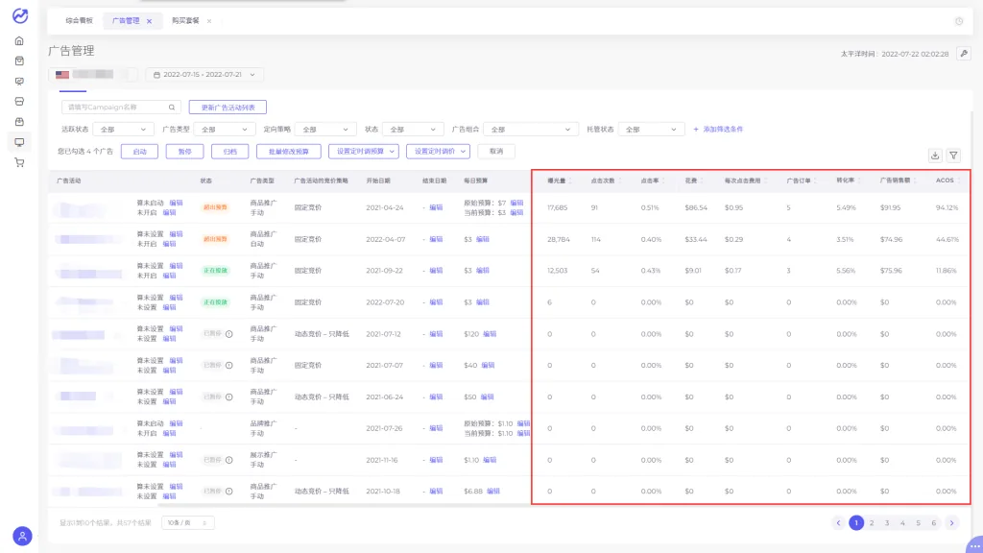
Task: Click the pin icon beside Pacific time
Action: (964, 54)
